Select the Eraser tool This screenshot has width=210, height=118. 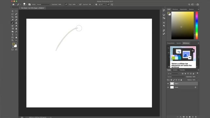click(x=16, y=26)
